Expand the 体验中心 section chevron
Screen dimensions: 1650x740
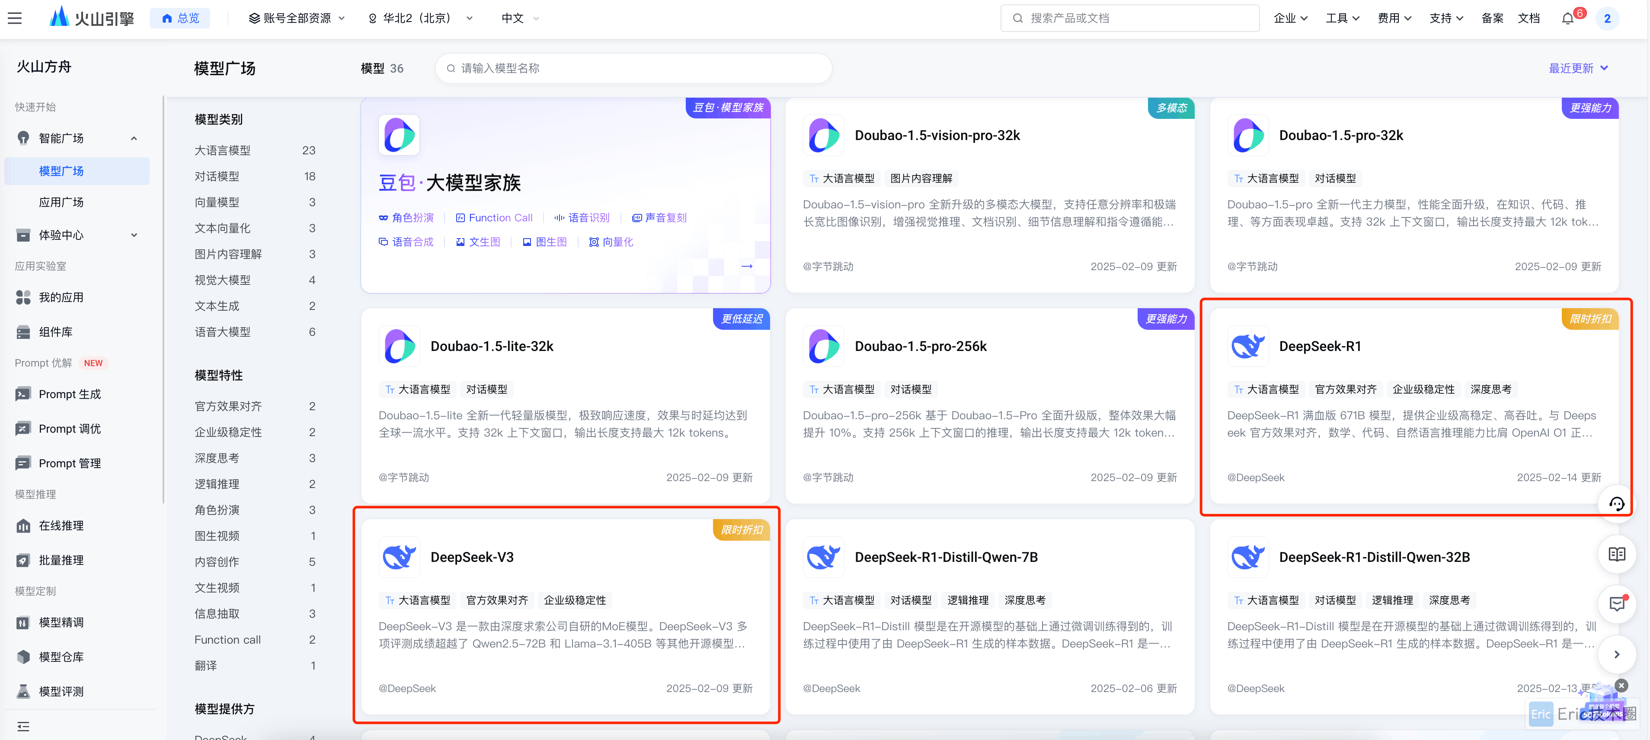click(x=134, y=235)
